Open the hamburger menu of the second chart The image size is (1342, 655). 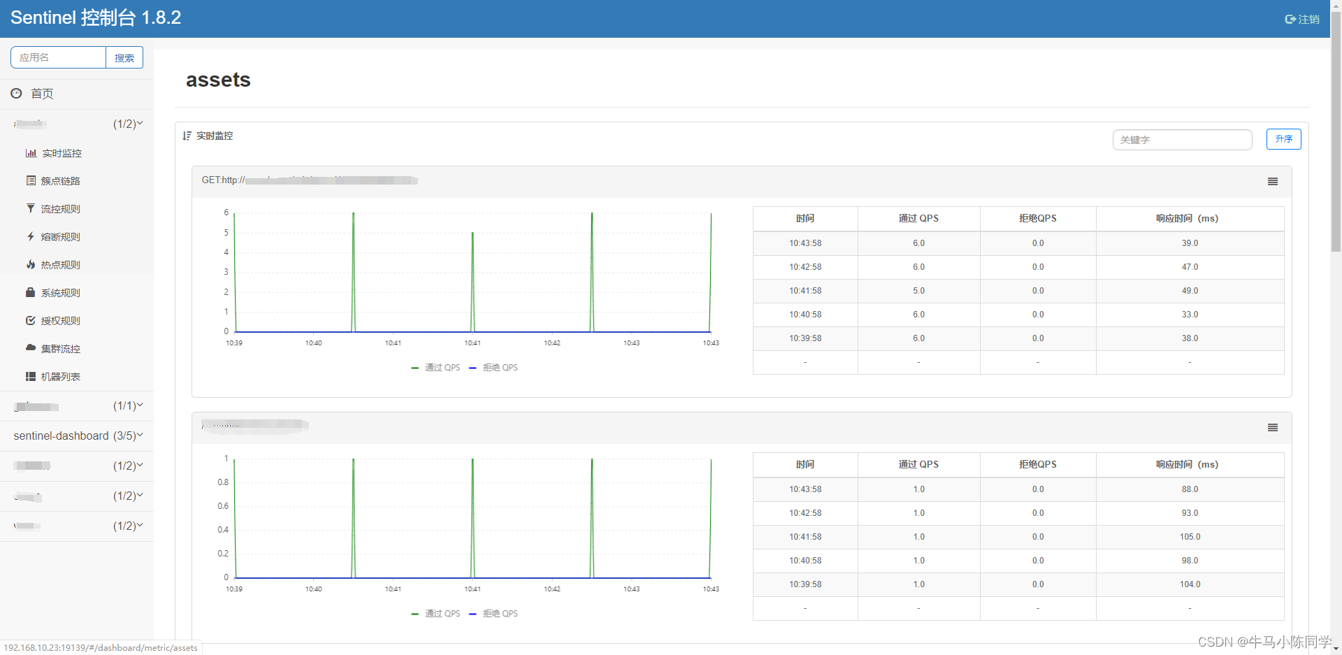point(1273,427)
